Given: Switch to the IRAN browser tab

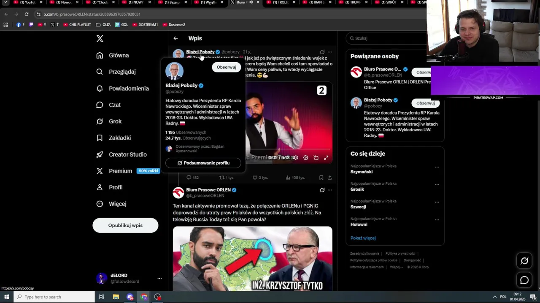Looking at the screenshot, I should click(x=316, y=3).
